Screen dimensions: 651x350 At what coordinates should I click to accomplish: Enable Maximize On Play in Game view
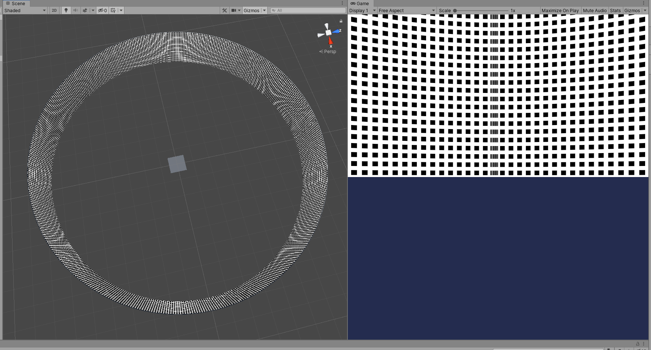tap(560, 10)
